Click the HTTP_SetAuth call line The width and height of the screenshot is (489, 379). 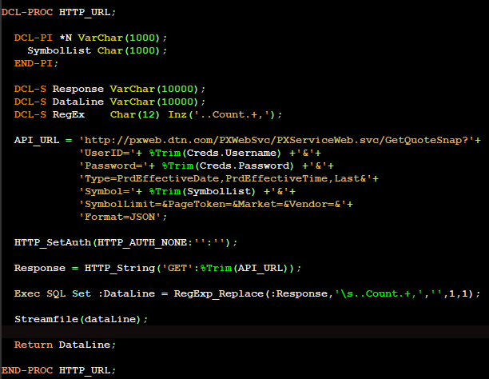point(125,242)
